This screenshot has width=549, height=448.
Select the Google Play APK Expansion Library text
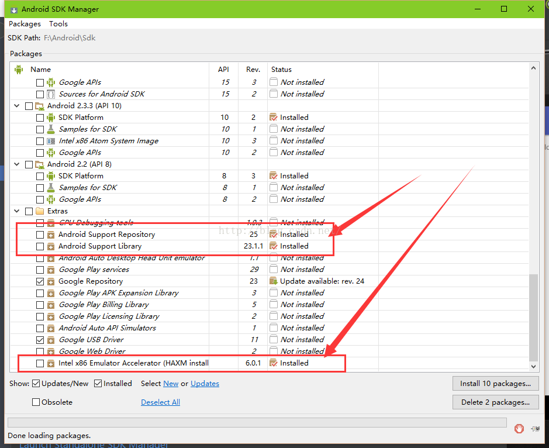pos(119,293)
